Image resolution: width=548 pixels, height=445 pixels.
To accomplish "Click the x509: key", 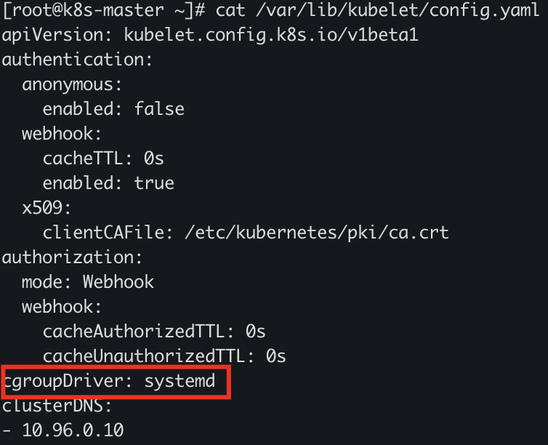I will point(47,208).
